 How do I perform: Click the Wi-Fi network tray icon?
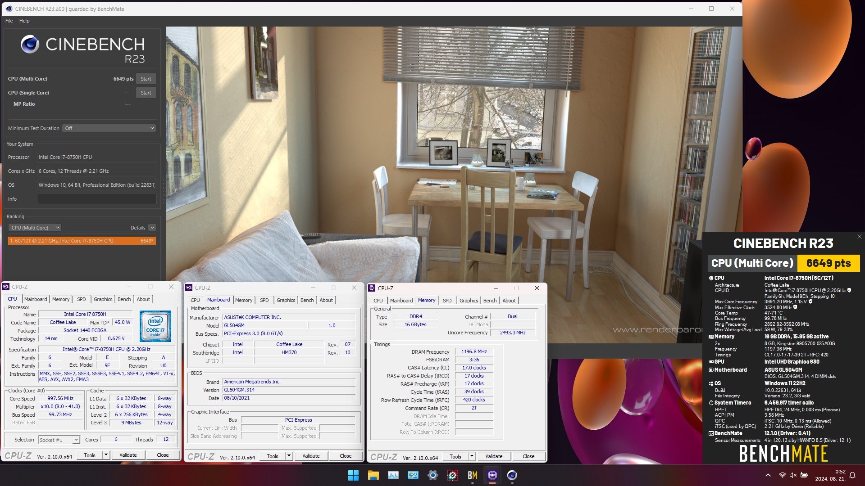pyautogui.click(x=783, y=475)
